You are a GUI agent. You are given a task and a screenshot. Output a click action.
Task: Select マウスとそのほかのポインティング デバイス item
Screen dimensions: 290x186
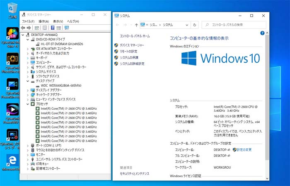(x=60, y=150)
